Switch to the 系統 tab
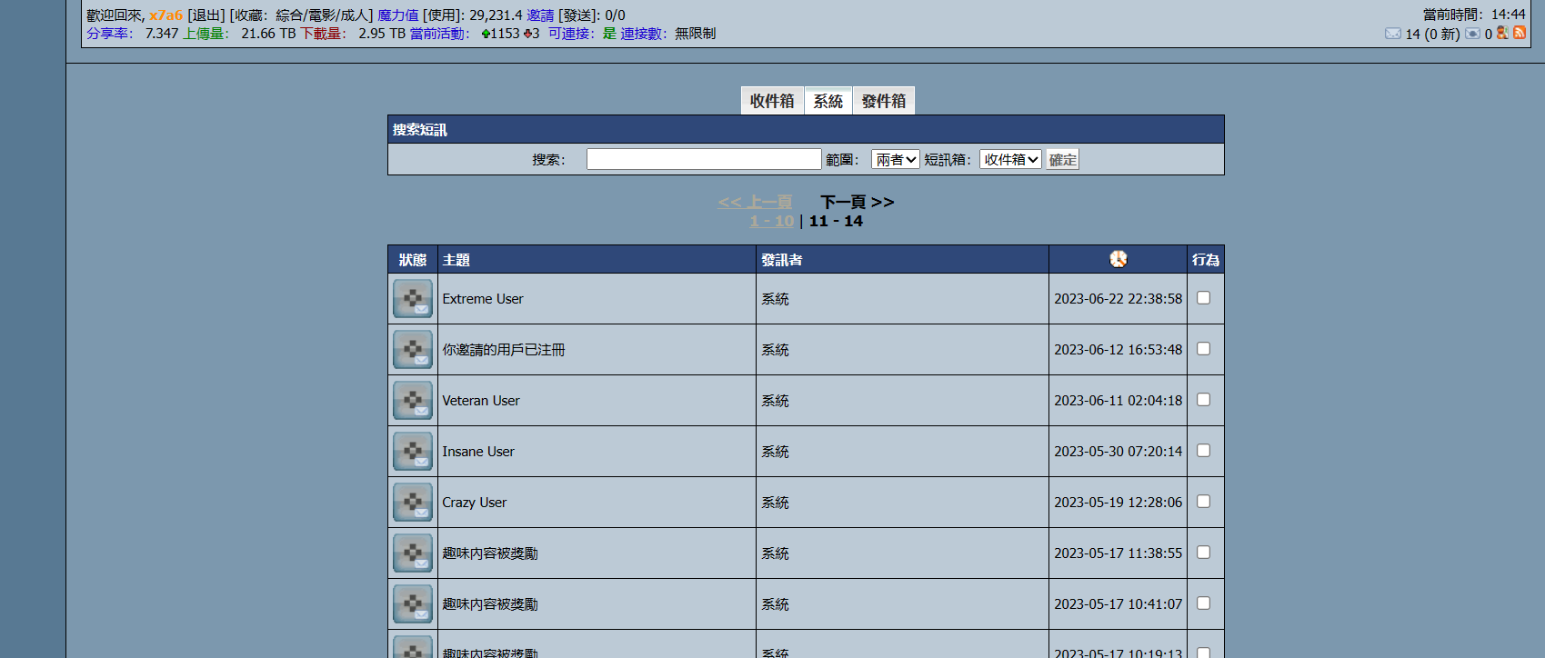Image resolution: width=1545 pixels, height=658 pixels. click(x=828, y=101)
